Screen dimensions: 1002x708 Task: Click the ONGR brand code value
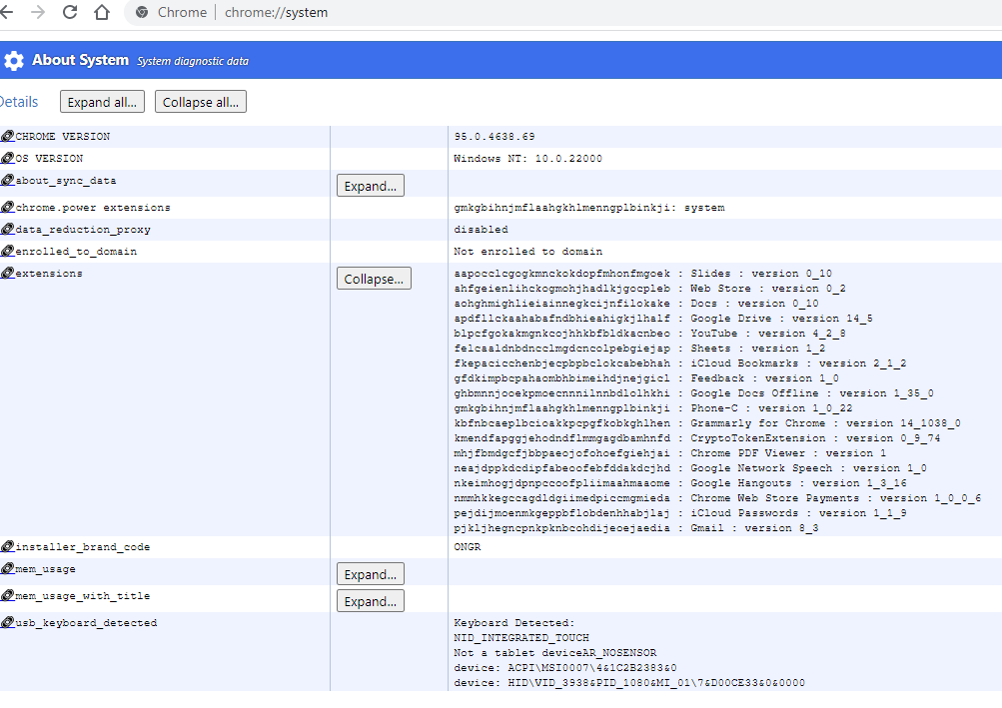(x=468, y=546)
